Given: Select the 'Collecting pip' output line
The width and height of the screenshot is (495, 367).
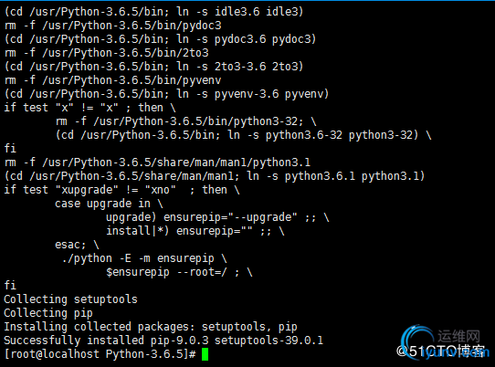Looking at the screenshot, I should (48, 313).
